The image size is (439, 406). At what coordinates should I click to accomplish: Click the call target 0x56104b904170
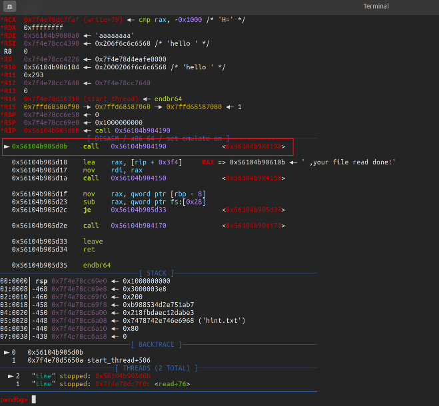click(x=139, y=226)
